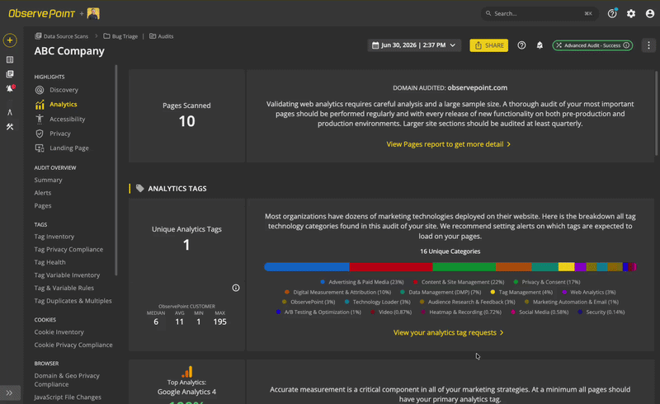Image resolution: width=660 pixels, height=404 pixels.
Task: Open the three-dot more options menu
Action: [648, 45]
